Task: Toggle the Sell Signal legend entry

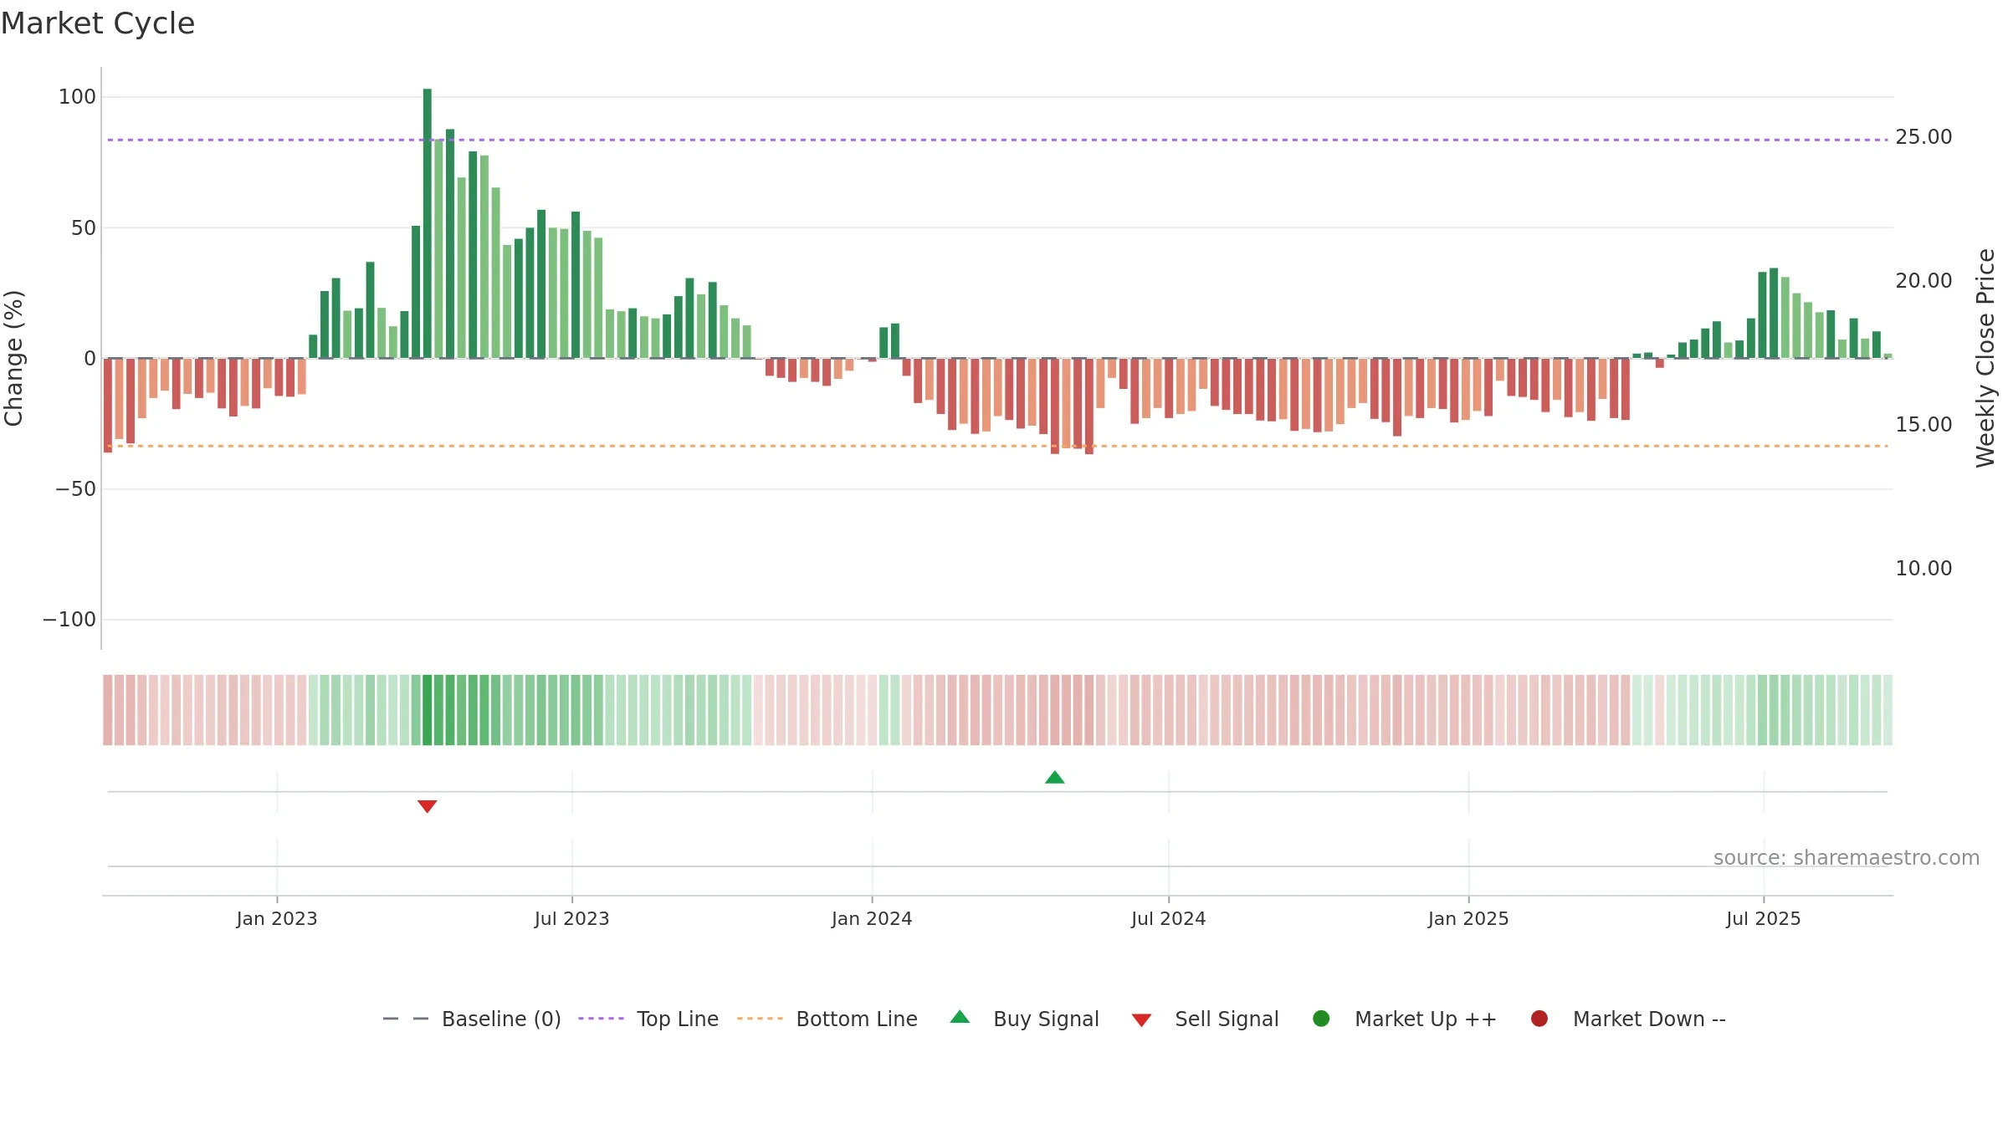Action: tap(1206, 1019)
